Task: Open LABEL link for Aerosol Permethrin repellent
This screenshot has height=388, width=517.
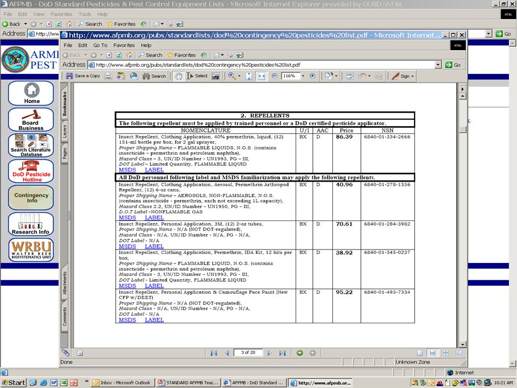Action: [155, 217]
